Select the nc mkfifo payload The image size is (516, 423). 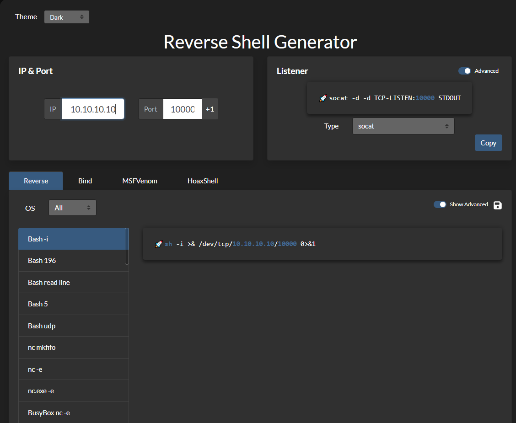click(73, 348)
